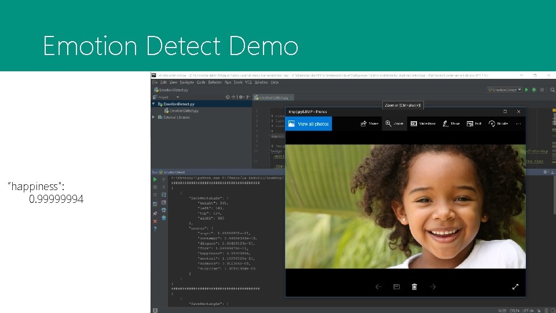Open the Photos more options ellipsis
556x313 pixels.
pyautogui.click(x=518, y=124)
